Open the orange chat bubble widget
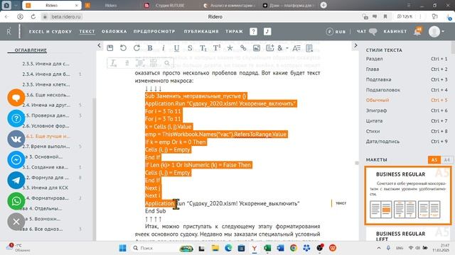 (16, 98)
